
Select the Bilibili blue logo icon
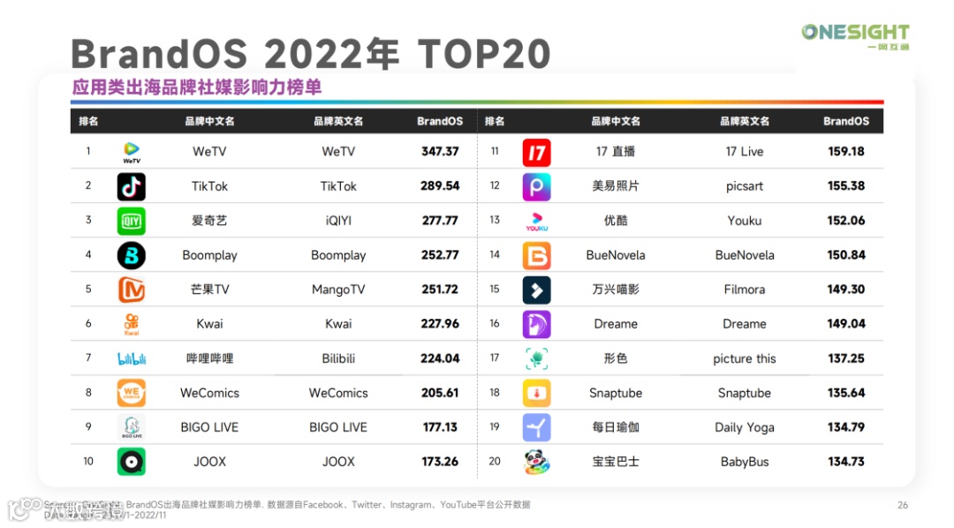coord(132,358)
